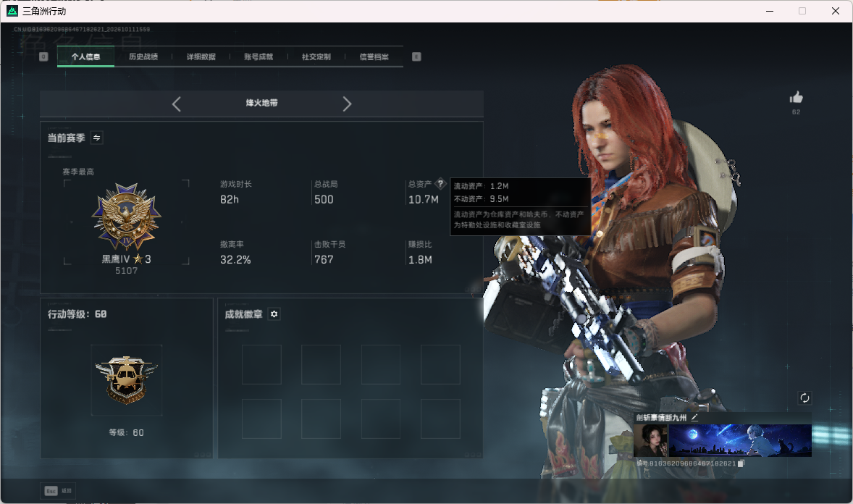Click the 三角洲行动 app icon in title bar
Viewport: 853px width, 504px height.
(12, 11)
